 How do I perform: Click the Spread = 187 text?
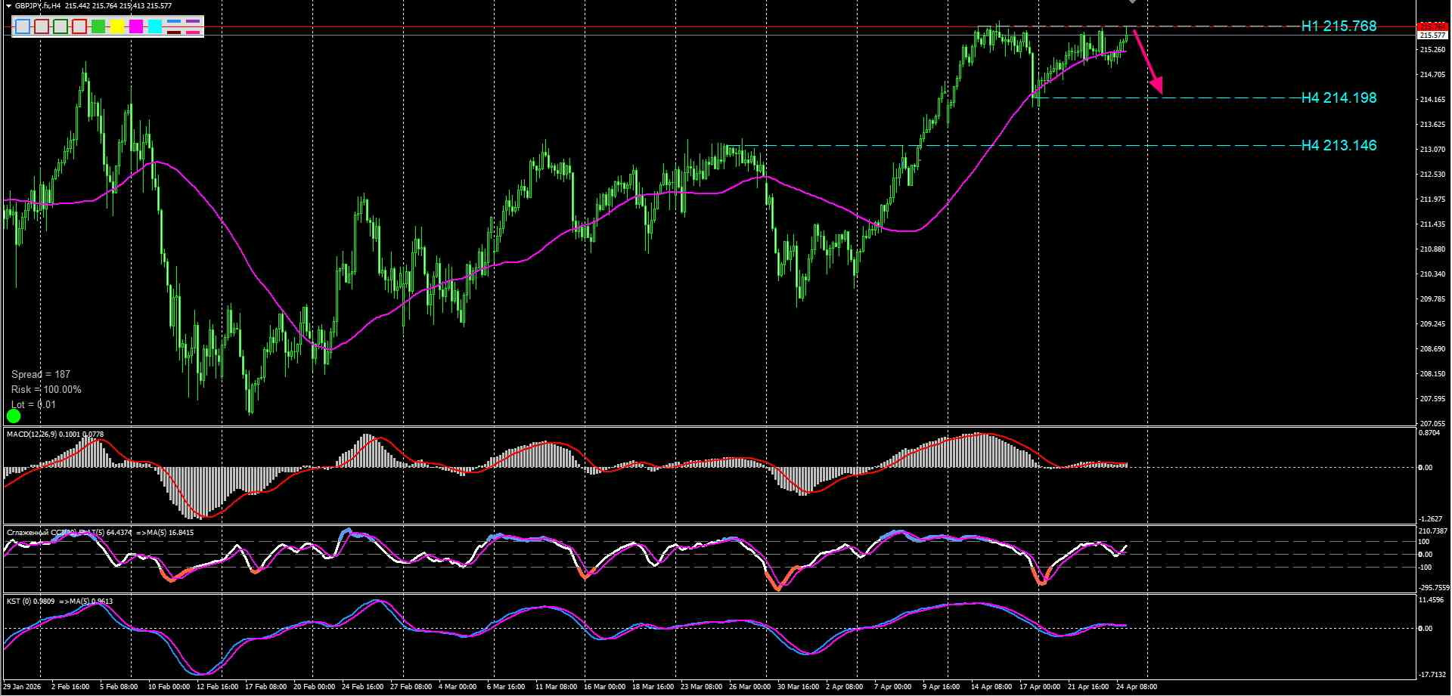(x=41, y=374)
